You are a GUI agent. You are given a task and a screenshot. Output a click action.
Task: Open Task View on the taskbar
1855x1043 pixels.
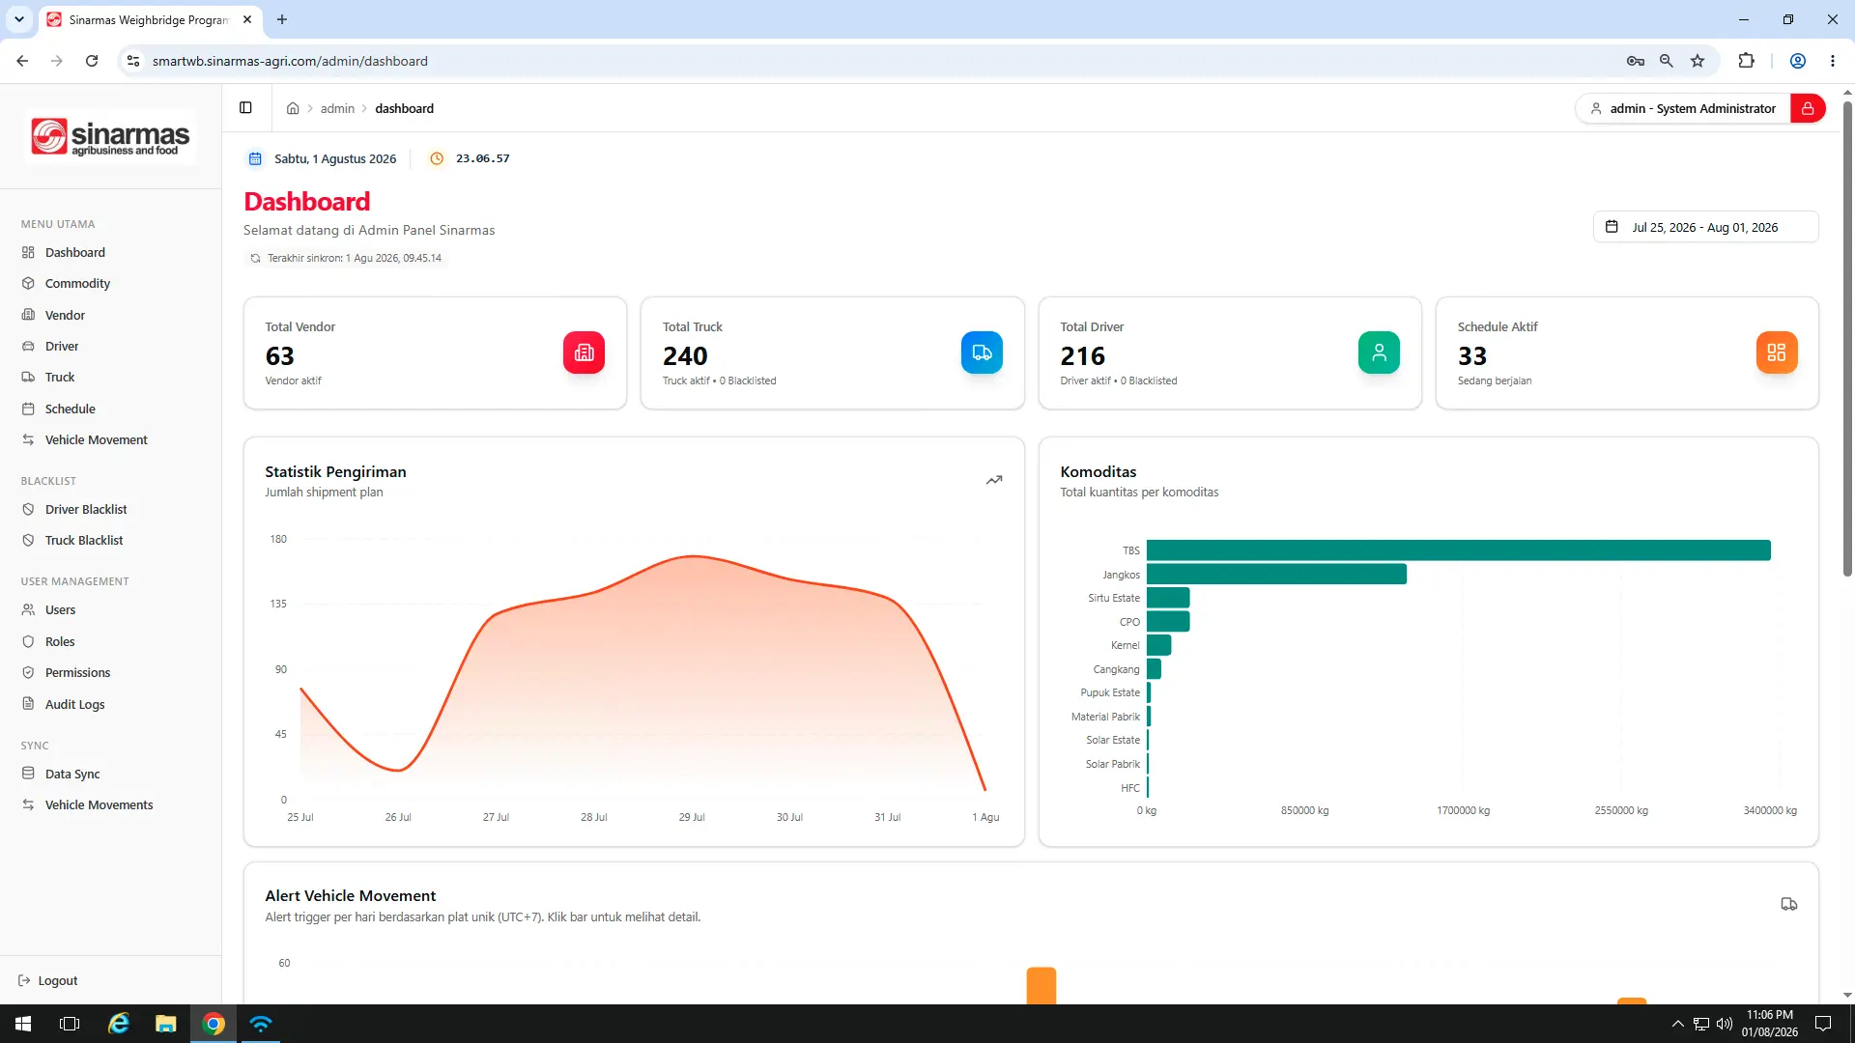tap(70, 1024)
